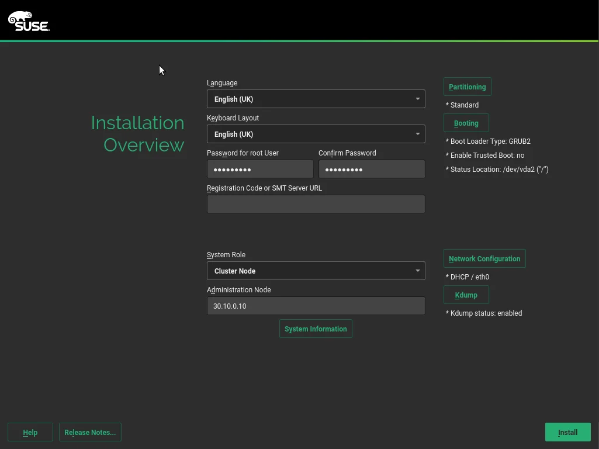Click the Administration Node address field
The image size is (599, 449).
(316, 306)
